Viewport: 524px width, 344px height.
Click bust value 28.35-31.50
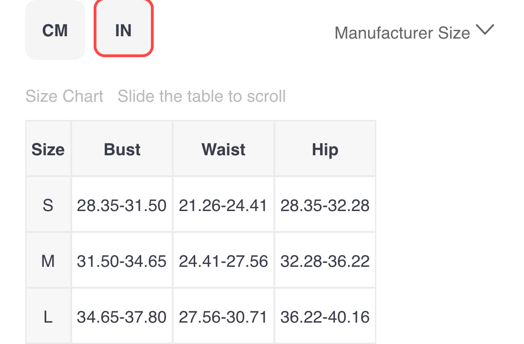(x=122, y=205)
